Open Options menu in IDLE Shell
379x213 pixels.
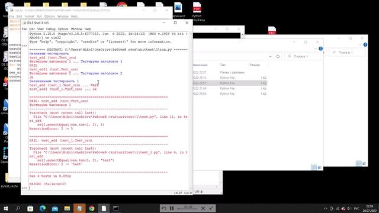63,29
